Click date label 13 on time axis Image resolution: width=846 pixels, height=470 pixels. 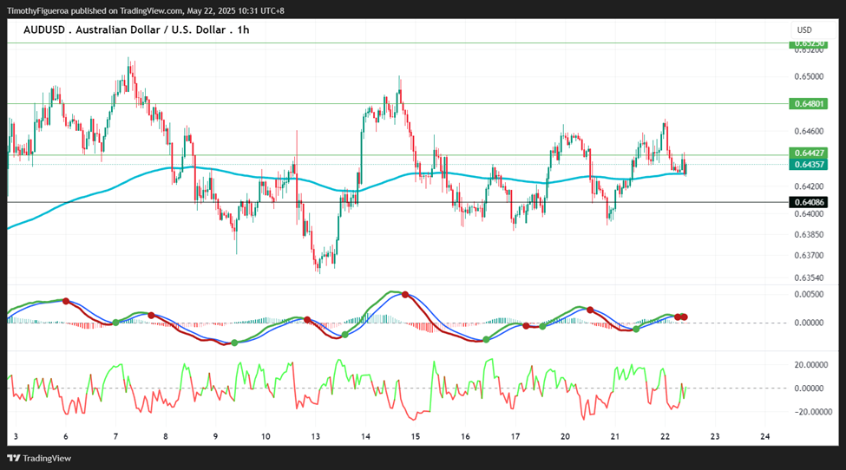(316, 436)
